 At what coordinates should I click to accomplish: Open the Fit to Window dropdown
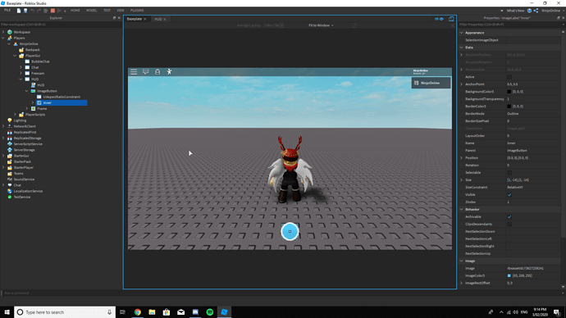click(x=321, y=25)
